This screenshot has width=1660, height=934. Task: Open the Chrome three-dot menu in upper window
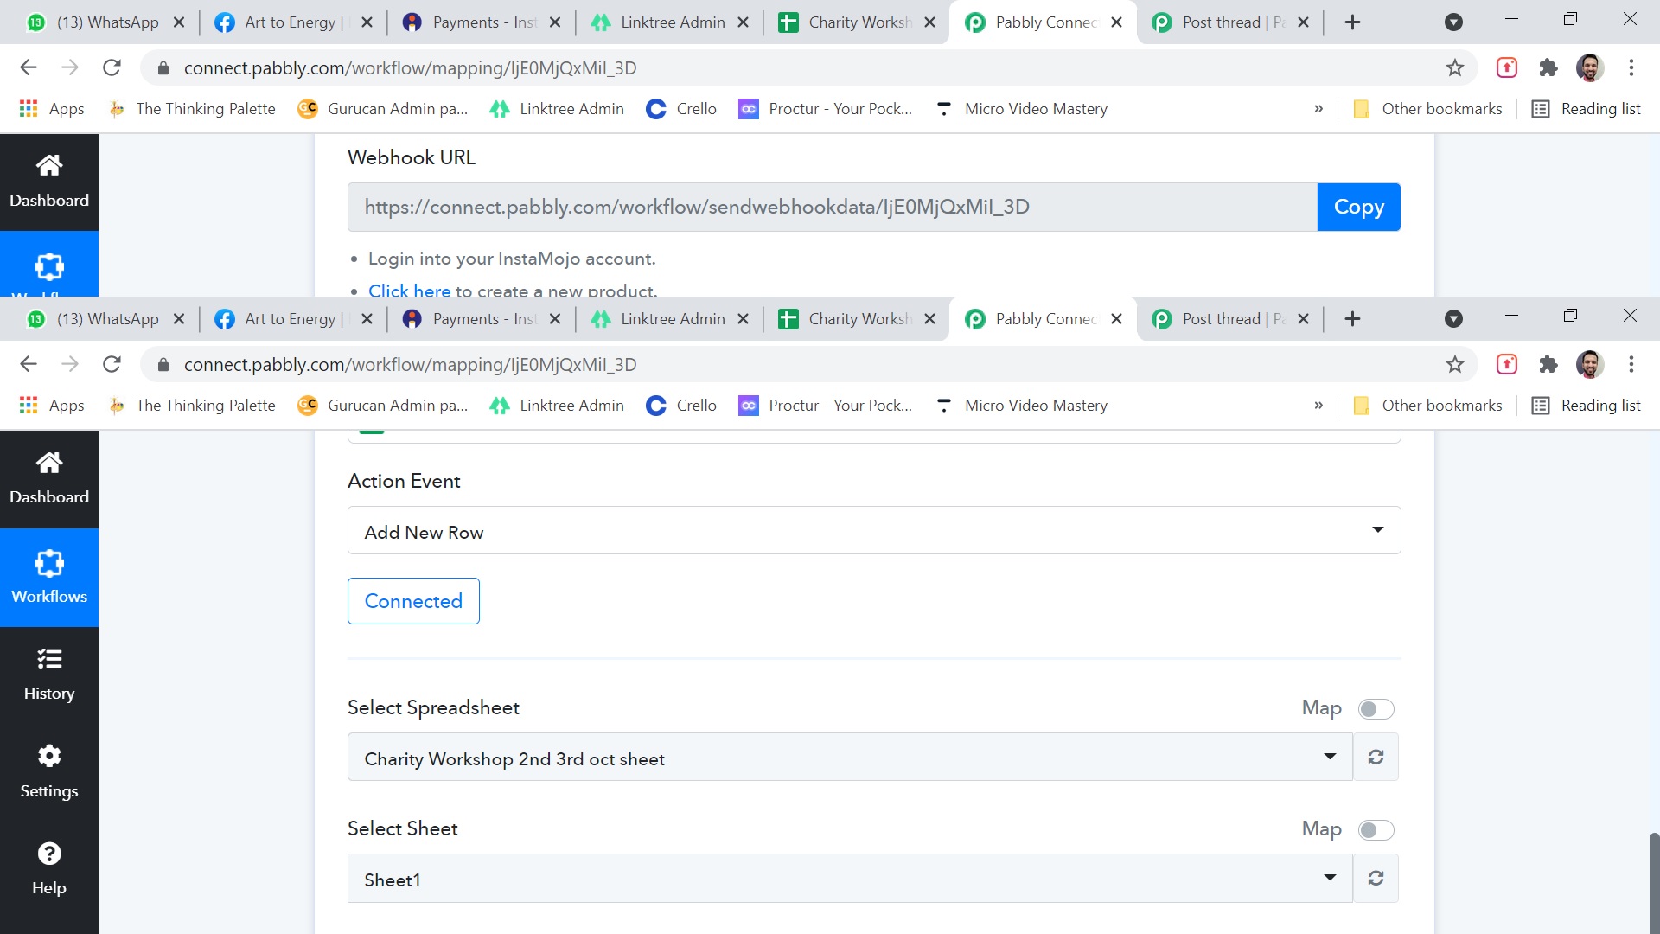point(1631,67)
